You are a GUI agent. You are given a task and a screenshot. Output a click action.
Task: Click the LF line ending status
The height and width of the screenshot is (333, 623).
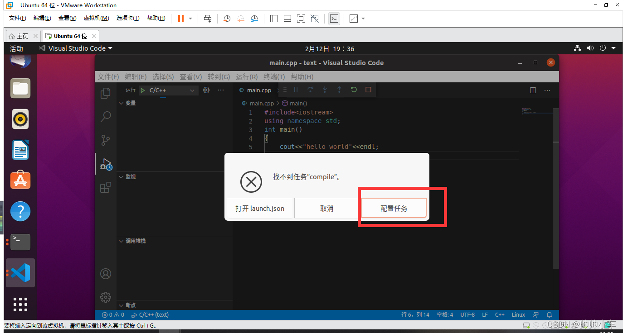click(485, 315)
